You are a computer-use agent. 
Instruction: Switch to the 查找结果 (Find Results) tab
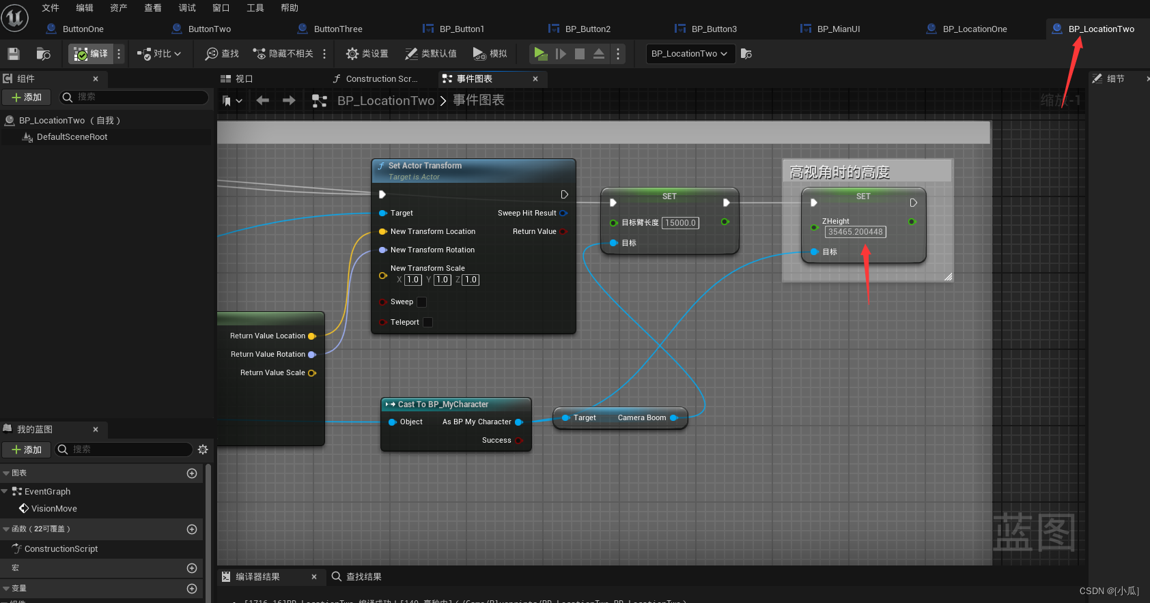point(356,577)
